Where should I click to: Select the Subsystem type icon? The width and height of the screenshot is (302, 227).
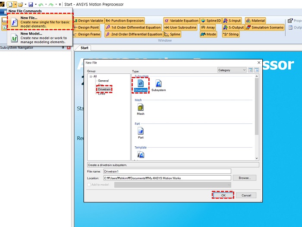pyautogui.click(x=158, y=86)
